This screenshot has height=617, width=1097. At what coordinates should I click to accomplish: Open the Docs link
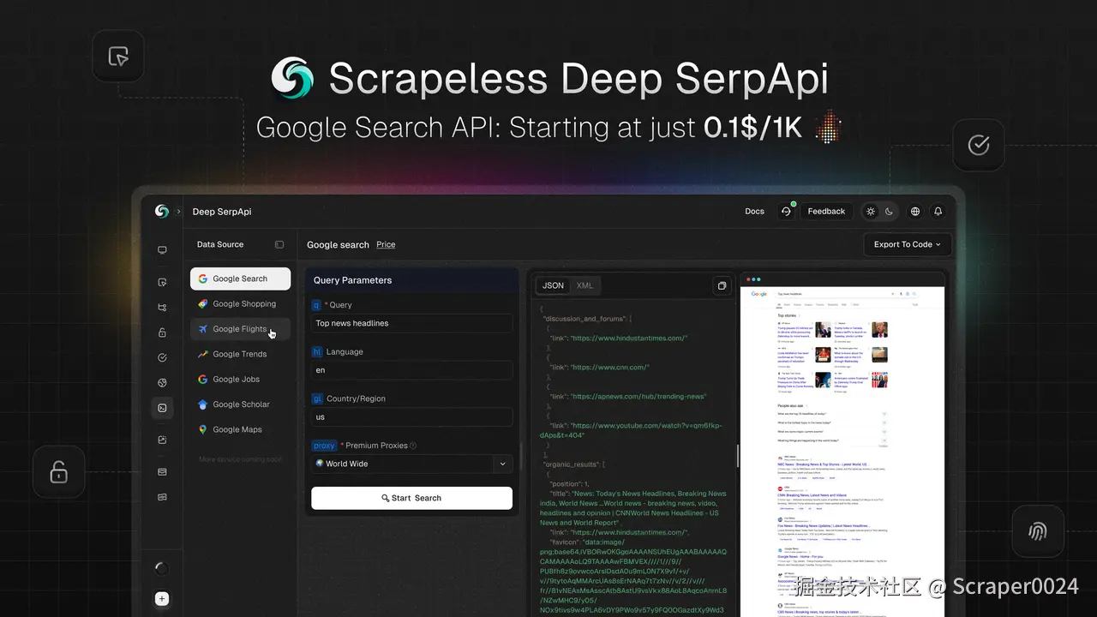[x=754, y=211]
